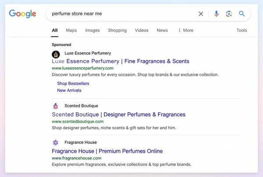The height and width of the screenshot is (177, 263).
Task: Click the 'Discover luxury perfumes for every occasion' description
Action: tap(135, 74)
